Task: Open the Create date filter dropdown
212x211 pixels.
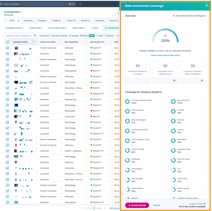Action: click(x=36, y=28)
